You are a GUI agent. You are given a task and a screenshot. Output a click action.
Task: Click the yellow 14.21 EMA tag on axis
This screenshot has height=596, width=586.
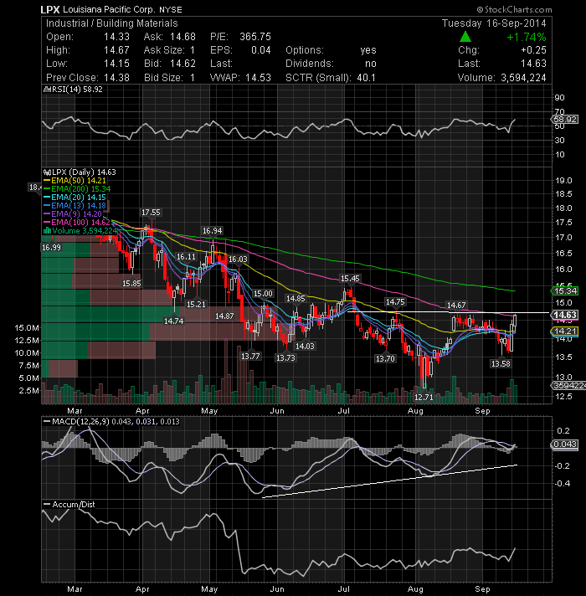(565, 331)
